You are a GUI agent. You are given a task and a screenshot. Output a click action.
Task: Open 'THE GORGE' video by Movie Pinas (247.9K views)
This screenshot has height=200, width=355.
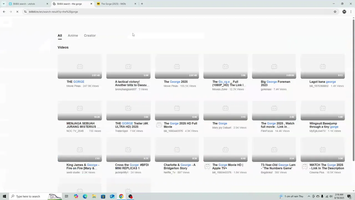[x=75, y=82]
